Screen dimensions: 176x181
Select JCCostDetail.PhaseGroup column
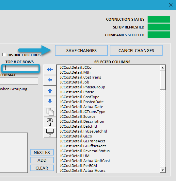pyautogui.click(x=83, y=87)
